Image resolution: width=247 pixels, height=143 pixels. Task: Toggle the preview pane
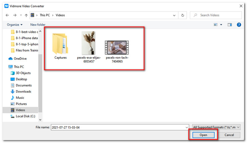[230, 25]
